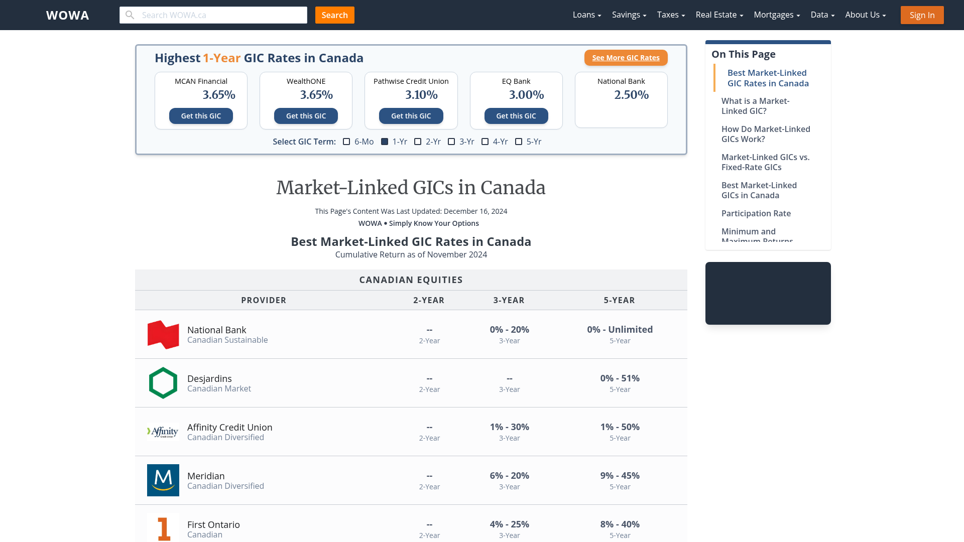Screen dimensions: 964x542
Task: Expand the Mortgages dropdown
Action: (776, 15)
